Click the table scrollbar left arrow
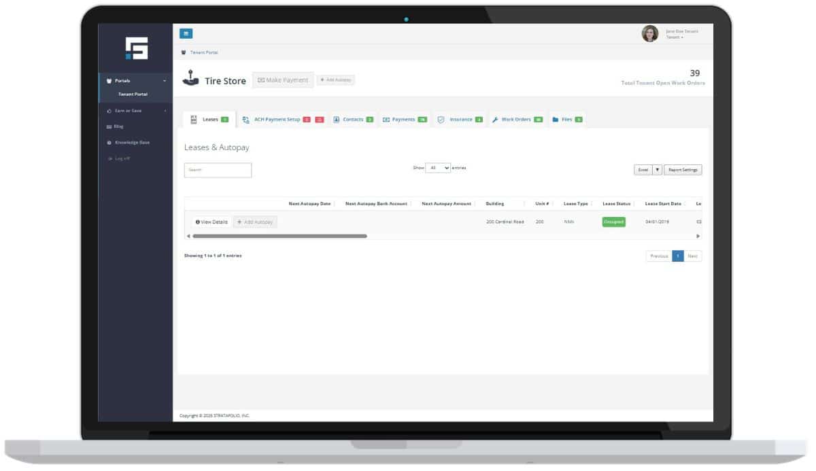The image size is (816, 471). tap(188, 236)
